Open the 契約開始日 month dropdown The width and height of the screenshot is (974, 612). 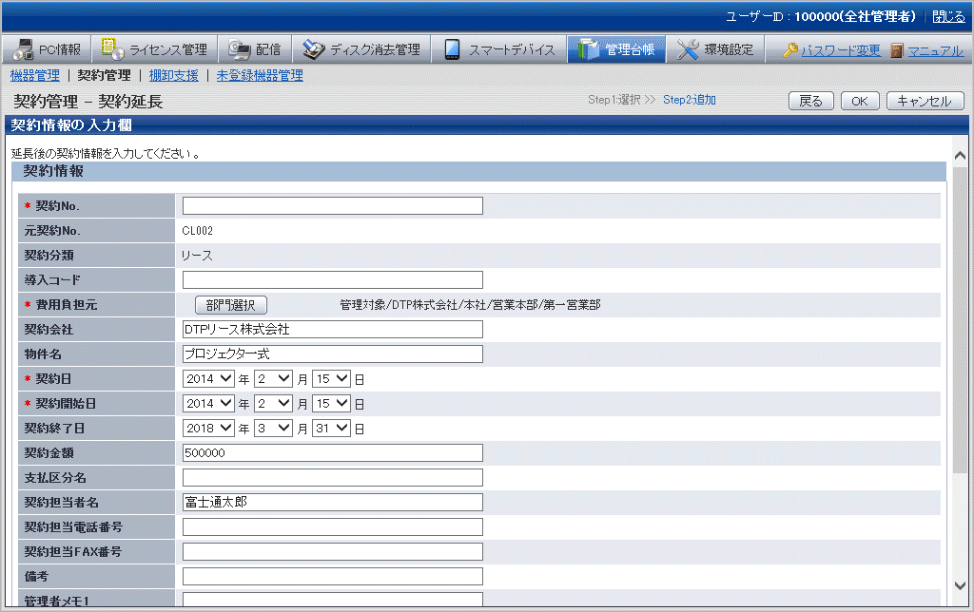click(272, 403)
